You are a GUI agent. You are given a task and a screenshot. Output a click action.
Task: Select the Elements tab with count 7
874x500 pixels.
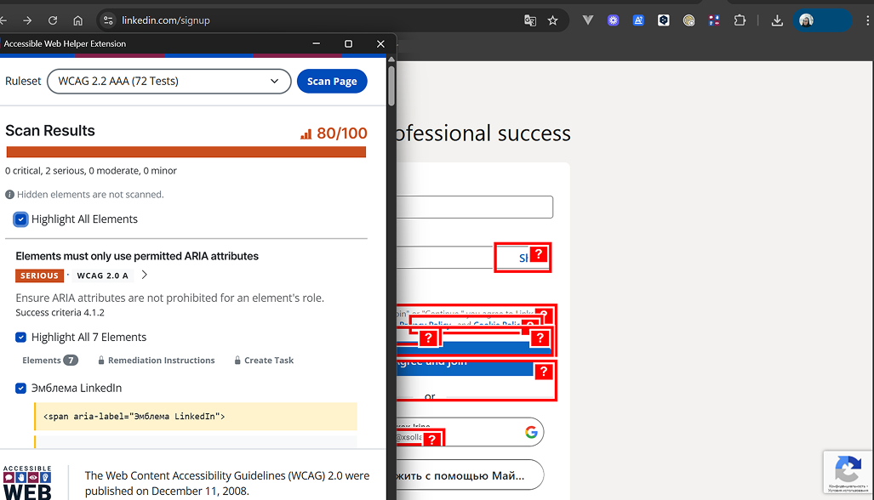[x=49, y=361]
